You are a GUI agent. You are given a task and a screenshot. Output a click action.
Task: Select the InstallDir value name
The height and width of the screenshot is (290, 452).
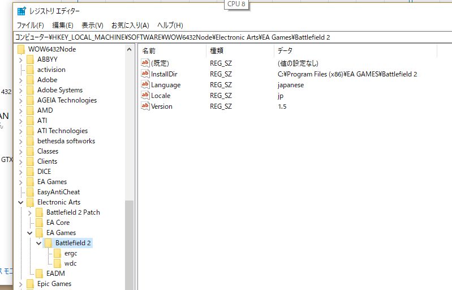164,74
